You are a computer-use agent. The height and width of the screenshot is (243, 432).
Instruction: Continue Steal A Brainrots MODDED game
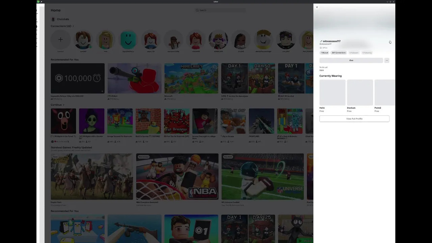tap(290, 121)
